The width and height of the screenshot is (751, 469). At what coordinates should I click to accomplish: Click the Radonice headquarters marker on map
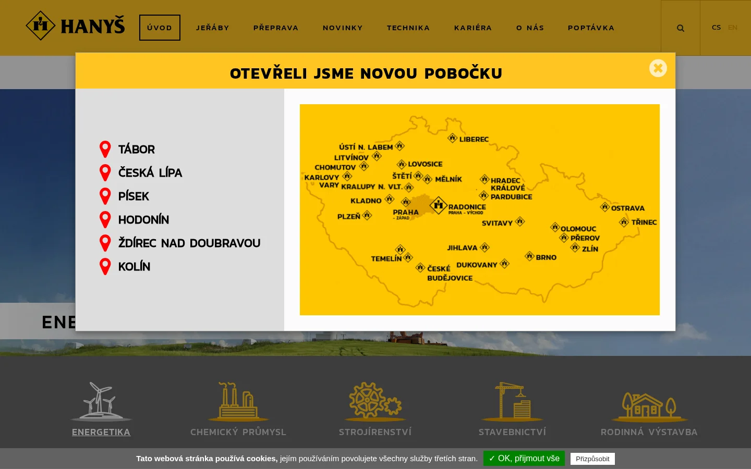(439, 205)
